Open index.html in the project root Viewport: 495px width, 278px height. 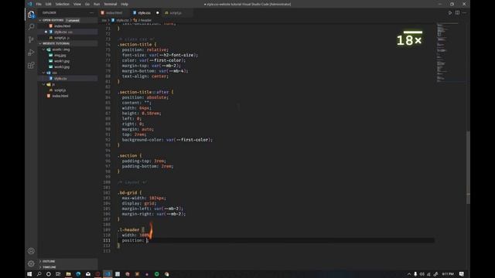60,96
